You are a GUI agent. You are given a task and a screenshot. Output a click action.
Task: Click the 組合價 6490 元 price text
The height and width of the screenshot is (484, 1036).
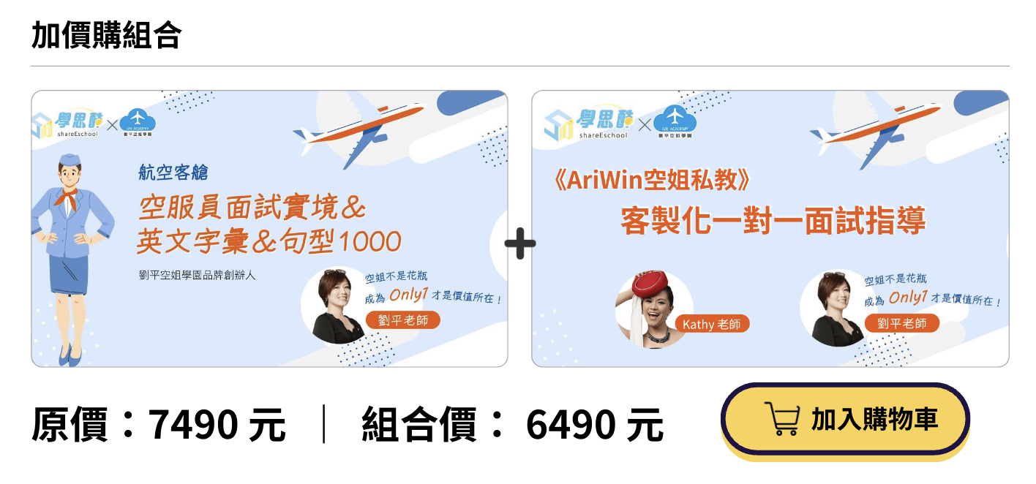(x=512, y=424)
